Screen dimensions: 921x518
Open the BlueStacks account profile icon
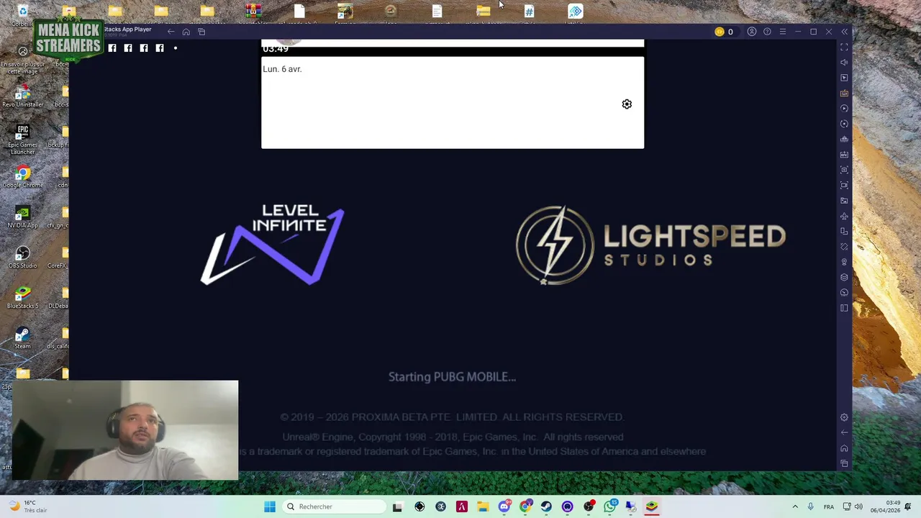(752, 32)
